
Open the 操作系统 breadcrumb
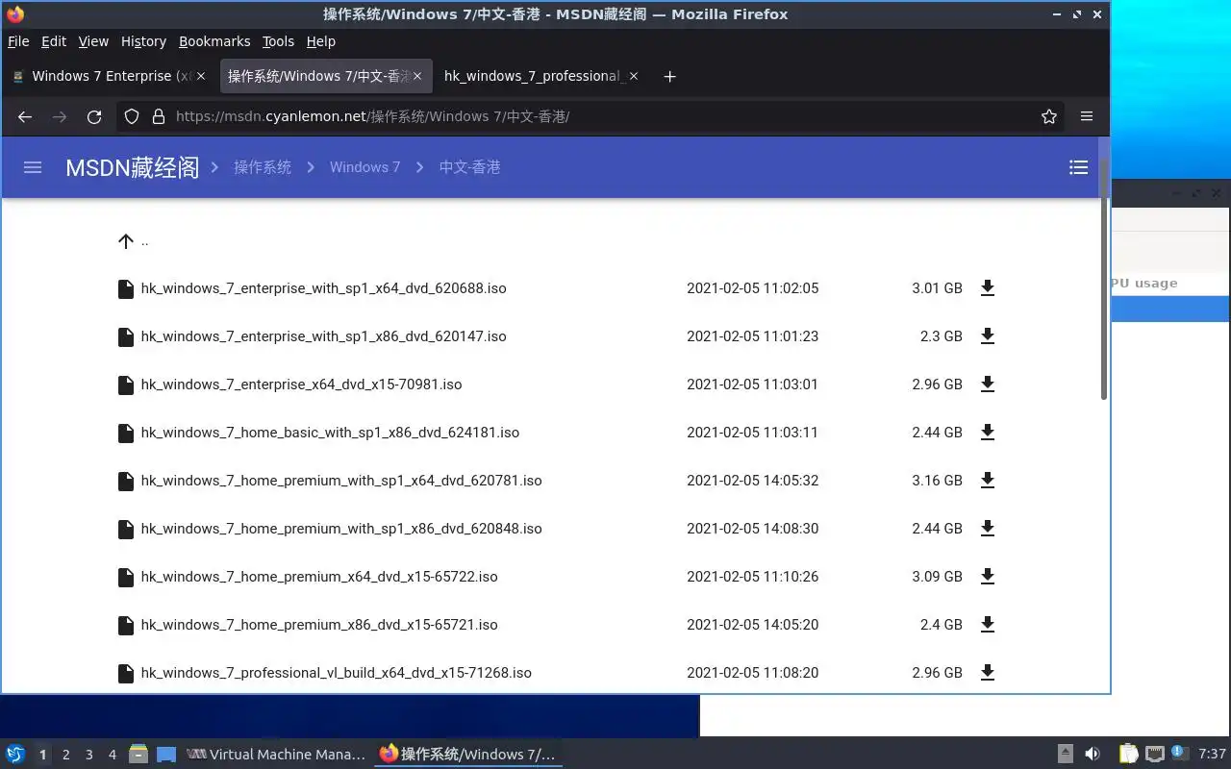coord(263,167)
